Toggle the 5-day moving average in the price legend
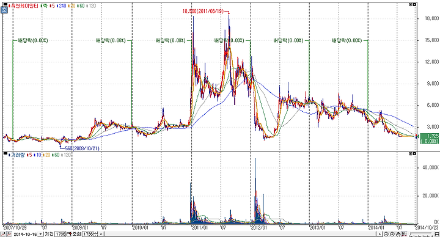 (x=52, y=5)
